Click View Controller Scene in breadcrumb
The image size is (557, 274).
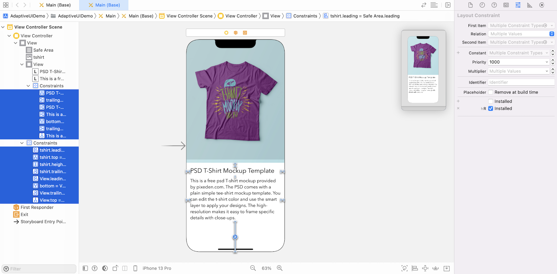[x=189, y=16]
